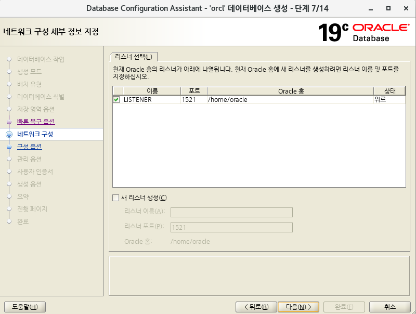Click the 네트워크 구성 step bullet icon
The image size is (416, 314).
[x=9, y=135]
